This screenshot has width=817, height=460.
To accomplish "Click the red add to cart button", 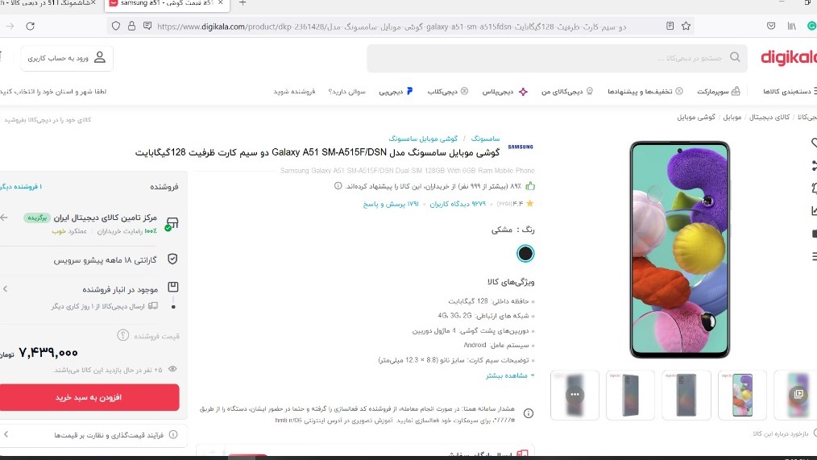I will tap(89, 397).
